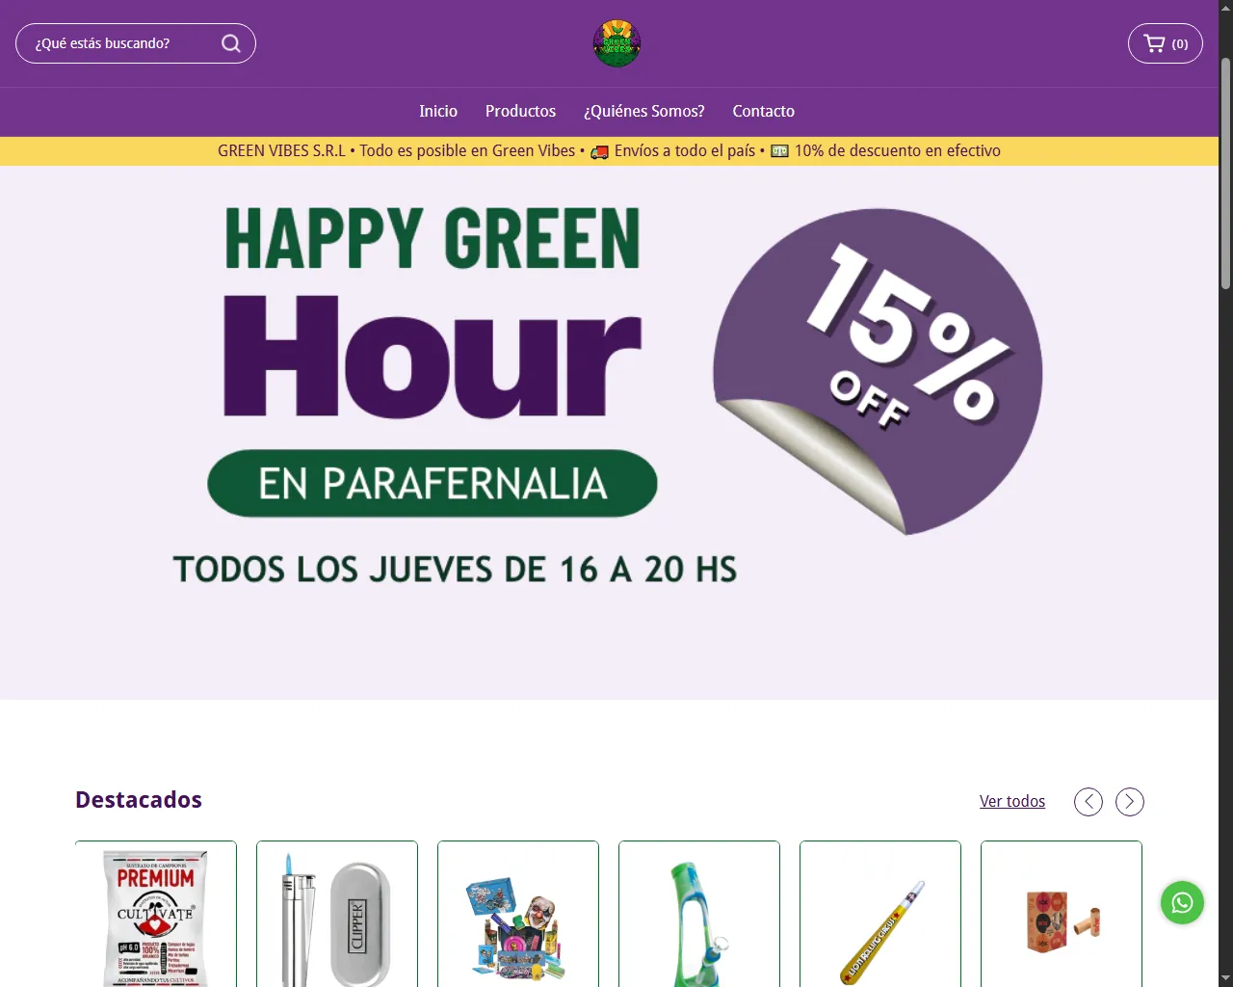Open Productos menu item
1233x987 pixels.
click(520, 111)
